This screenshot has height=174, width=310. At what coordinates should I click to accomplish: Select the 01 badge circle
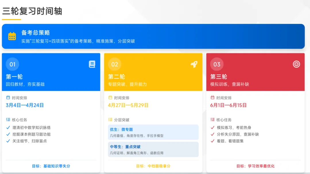pyautogui.click(x=12, y=64)
